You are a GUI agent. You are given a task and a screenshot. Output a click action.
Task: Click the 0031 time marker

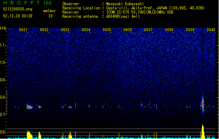23,30
